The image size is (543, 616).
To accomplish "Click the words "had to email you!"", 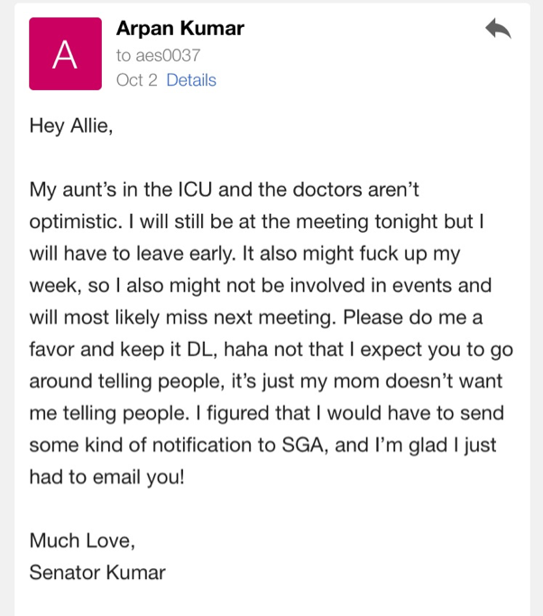I will [x=106, y=477].
